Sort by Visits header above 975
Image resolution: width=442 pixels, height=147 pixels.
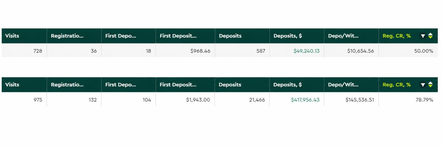12,85
